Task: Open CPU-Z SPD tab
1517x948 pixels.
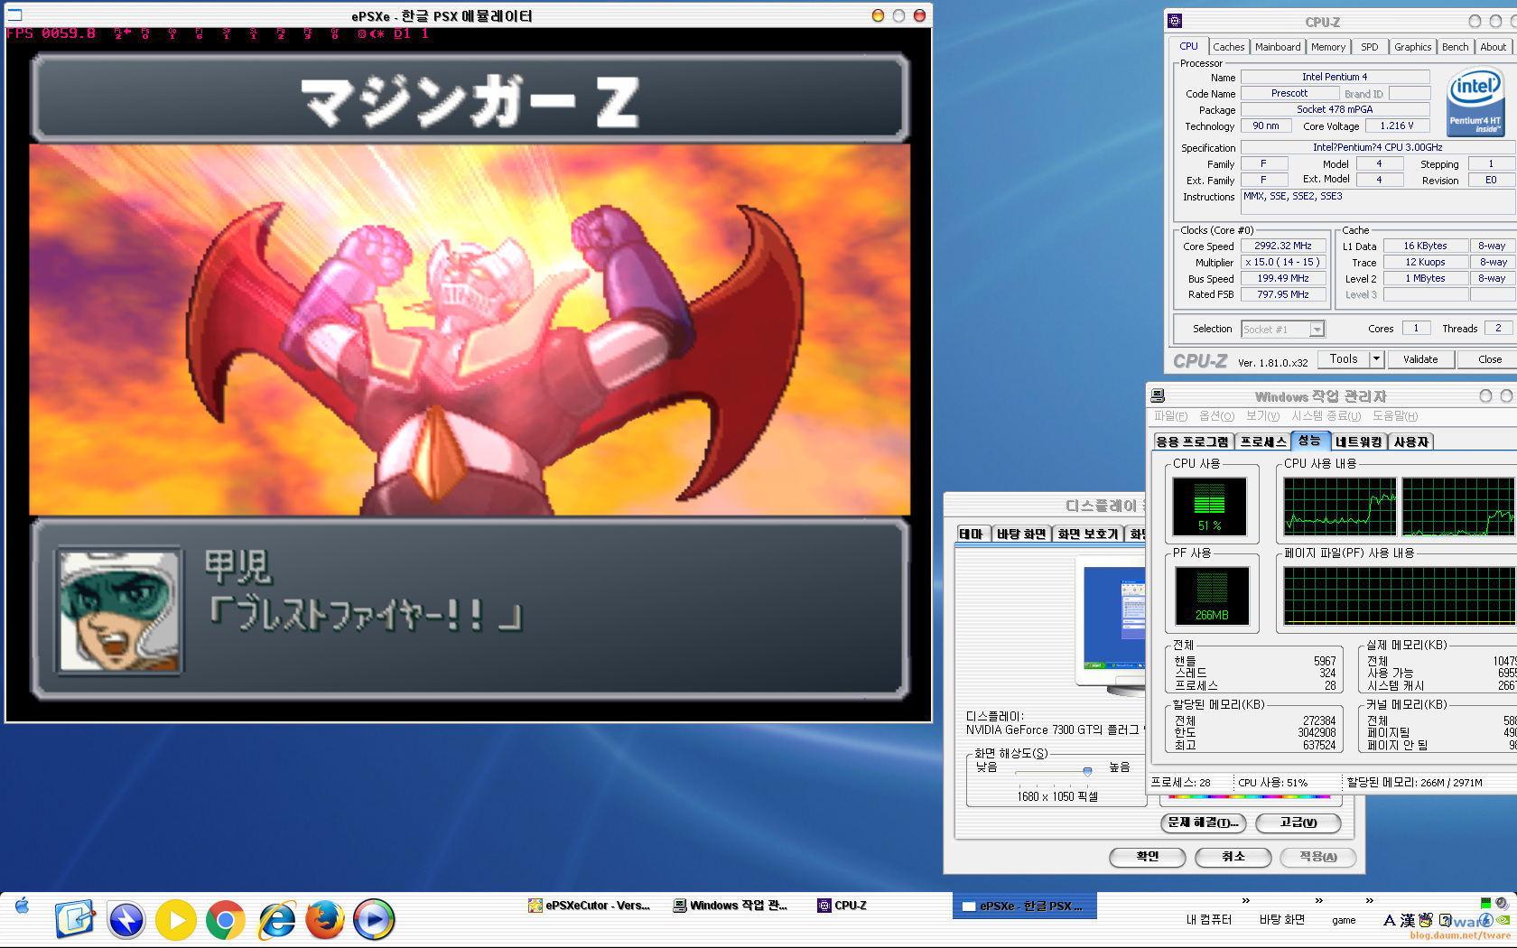Action: (1370, 47)
